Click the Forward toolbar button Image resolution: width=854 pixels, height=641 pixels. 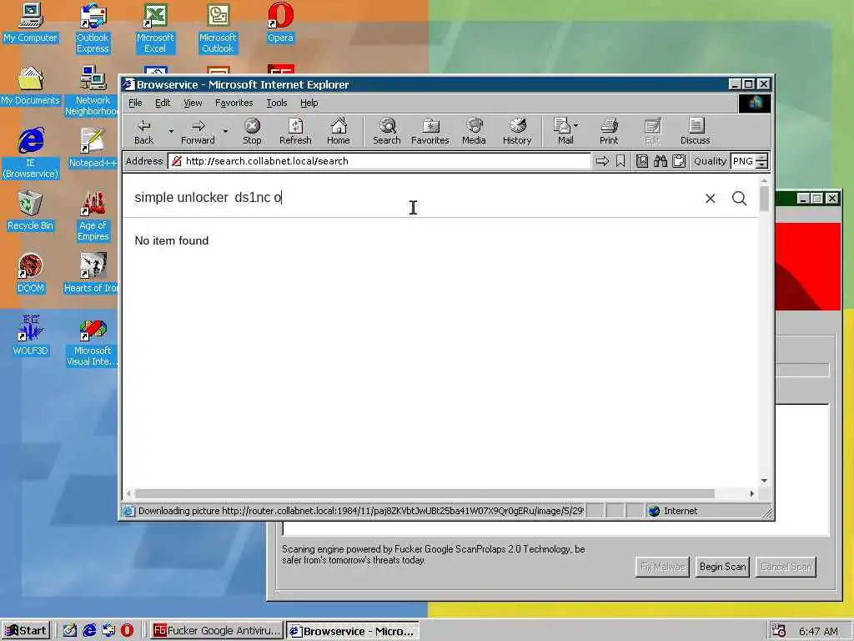tap(198, 132)
